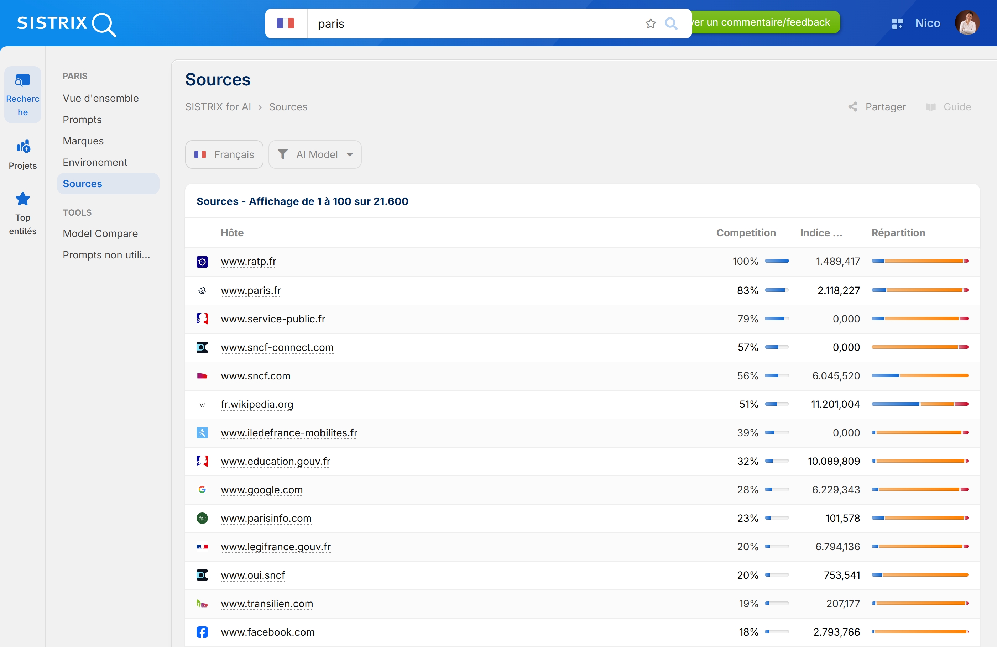Image resolution: width=997 pixels, height=647 pixels.
Task: Click the www.service-public.fr favicon
Action: click(202, 319)
